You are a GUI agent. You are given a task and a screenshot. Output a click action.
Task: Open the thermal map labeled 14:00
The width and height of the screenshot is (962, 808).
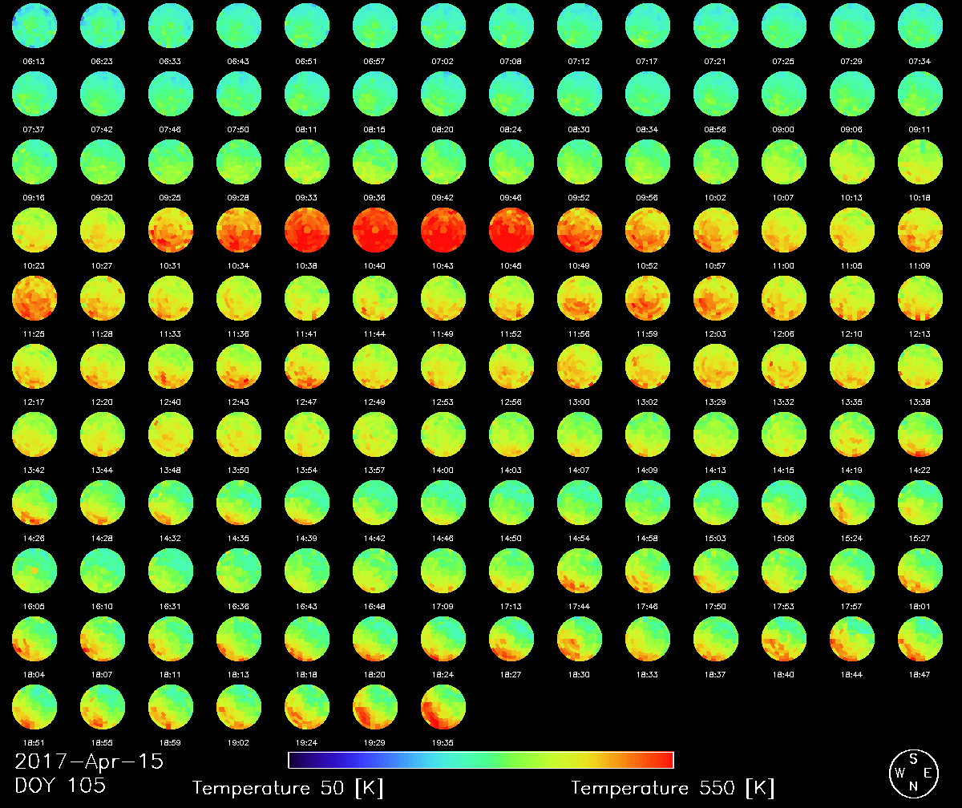tap(443, 434)
